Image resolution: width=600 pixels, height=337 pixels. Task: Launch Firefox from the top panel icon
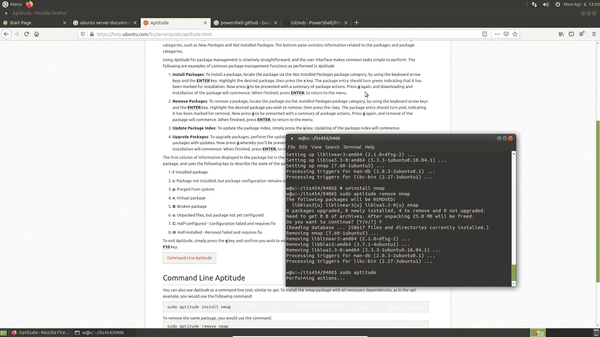[30, 4]
